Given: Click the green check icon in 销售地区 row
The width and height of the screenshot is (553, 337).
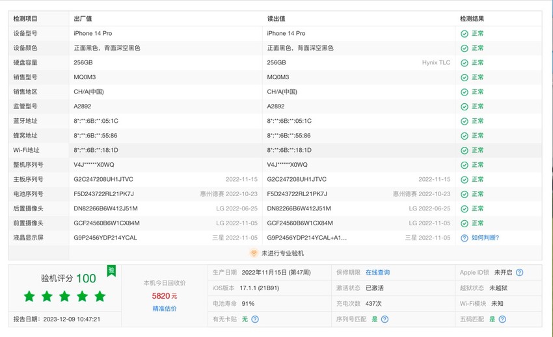Looking at the screenshot, I should pyautogui.click(x=465, y=92).
